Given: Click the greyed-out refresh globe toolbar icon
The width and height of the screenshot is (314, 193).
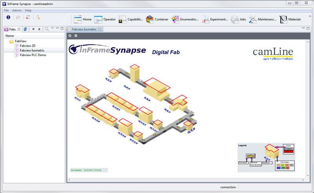Looking at the screenshot, I should 18,17.
